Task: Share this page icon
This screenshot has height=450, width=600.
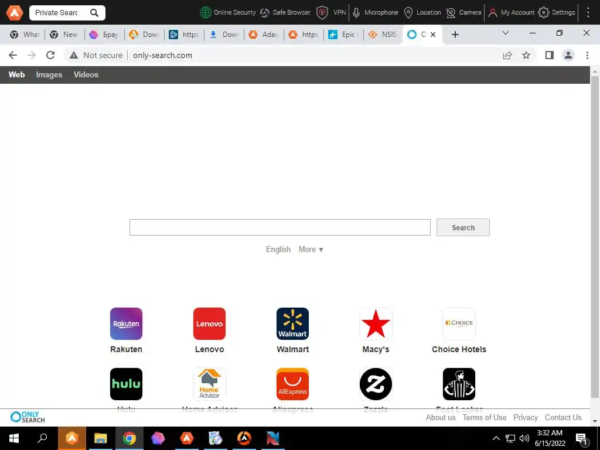Action: click(507, 56)
